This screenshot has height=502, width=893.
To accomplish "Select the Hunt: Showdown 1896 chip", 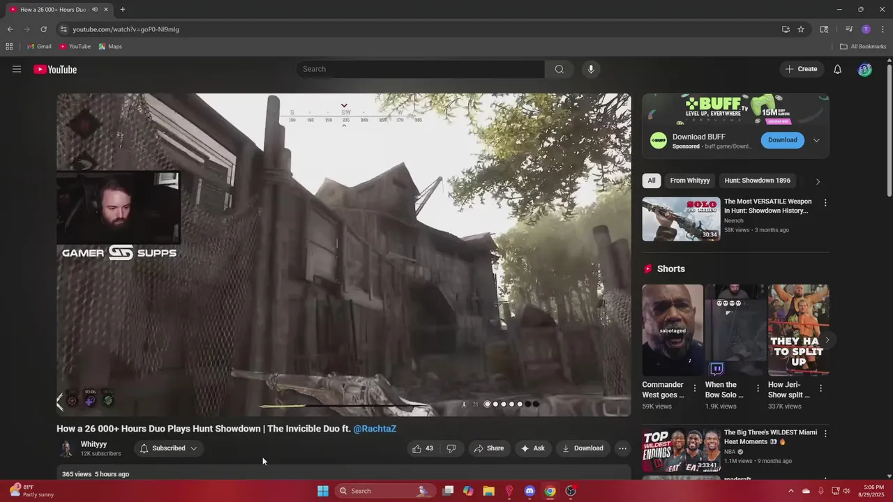I will 758,181.
